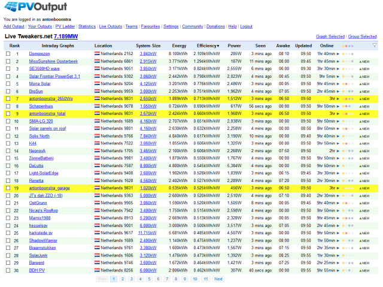Click the Netherlands flag in Morra Solar row
The width and height of the screenshot is (383, 287).
97,84
